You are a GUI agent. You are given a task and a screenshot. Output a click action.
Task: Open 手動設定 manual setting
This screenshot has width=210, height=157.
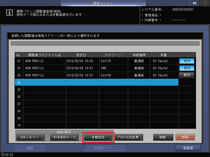(x=98, y=137)
